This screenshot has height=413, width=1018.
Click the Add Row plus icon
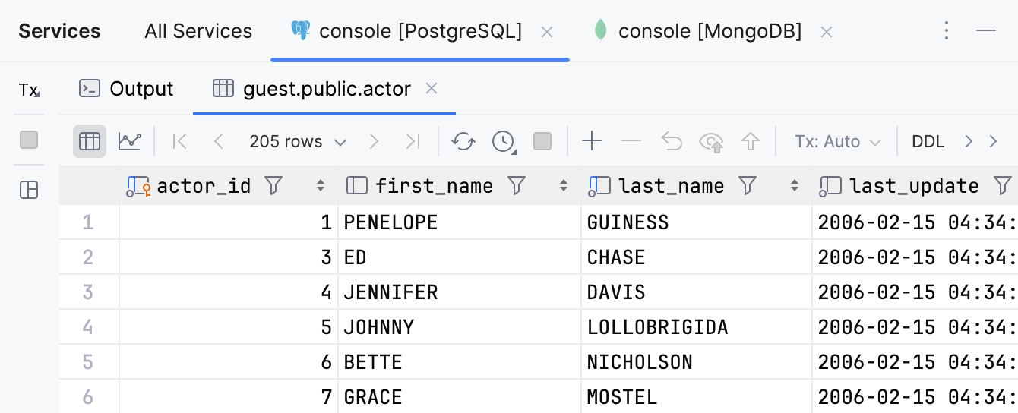click(591, 141)
